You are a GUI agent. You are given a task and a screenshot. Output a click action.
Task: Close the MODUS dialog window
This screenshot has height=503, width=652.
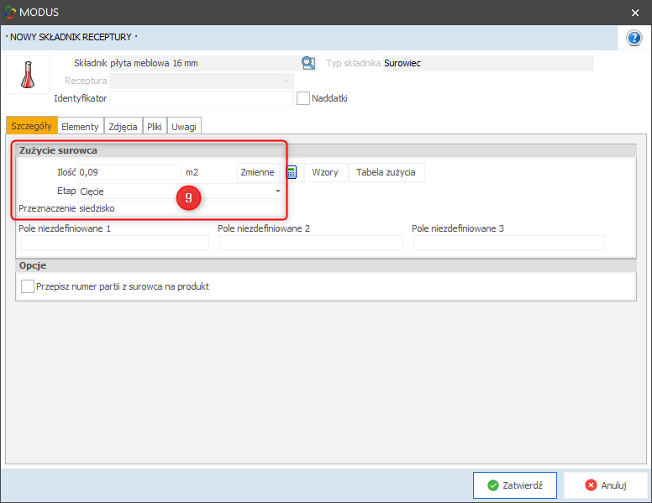click(x=634, y=12)
